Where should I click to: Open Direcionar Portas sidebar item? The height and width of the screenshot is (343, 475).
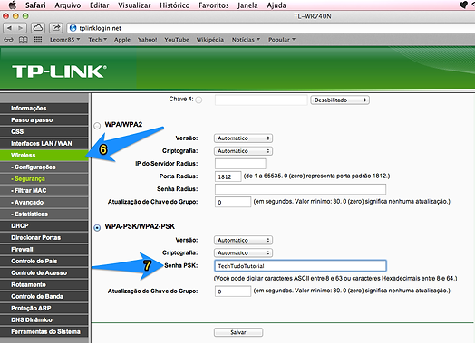coord(44,238)
